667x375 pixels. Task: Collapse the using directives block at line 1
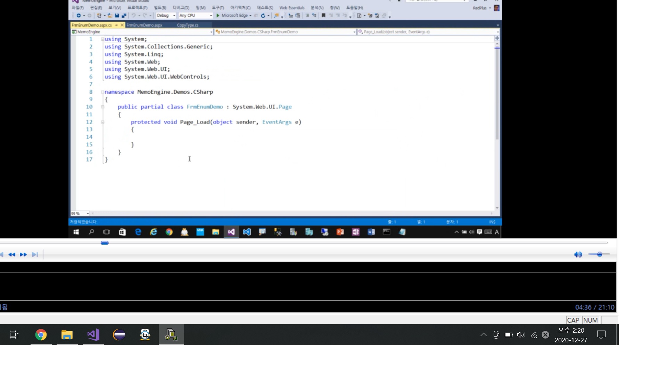pyautogui.click(x=102, y=39)
